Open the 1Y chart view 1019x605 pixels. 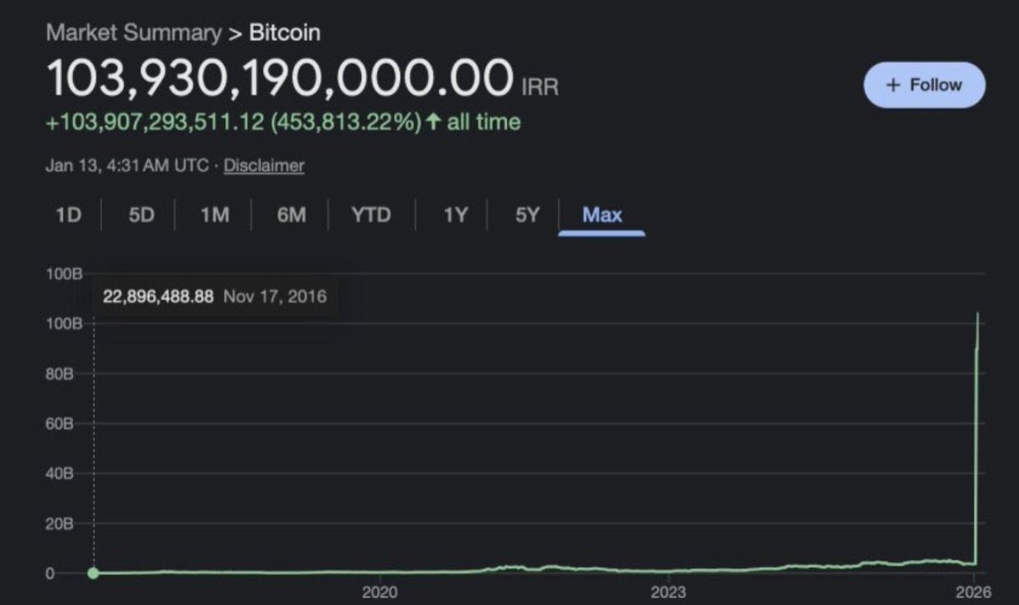(454, 215)
